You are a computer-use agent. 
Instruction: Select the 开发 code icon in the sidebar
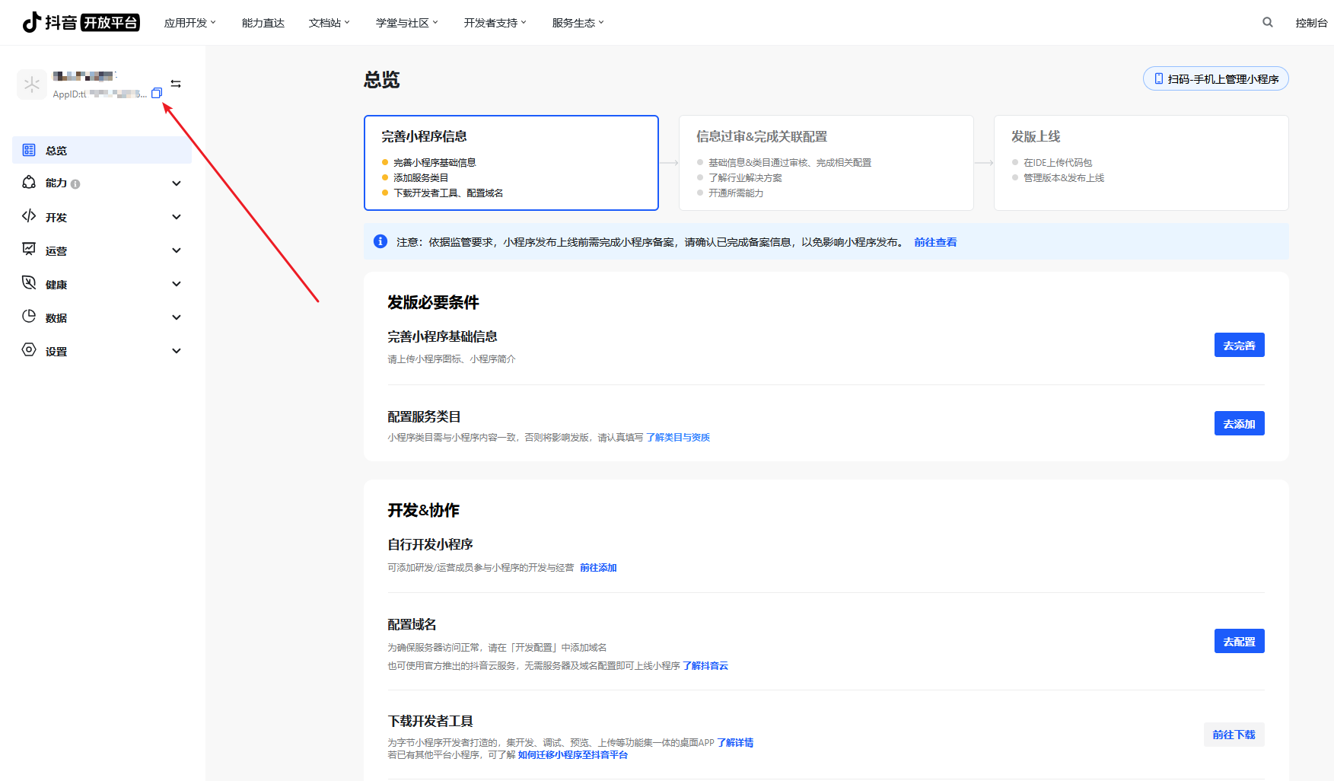coord(28,216)
